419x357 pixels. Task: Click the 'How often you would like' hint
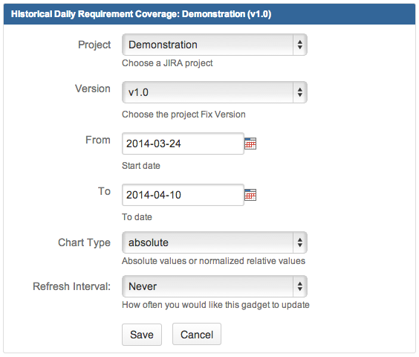click(215, 305)
